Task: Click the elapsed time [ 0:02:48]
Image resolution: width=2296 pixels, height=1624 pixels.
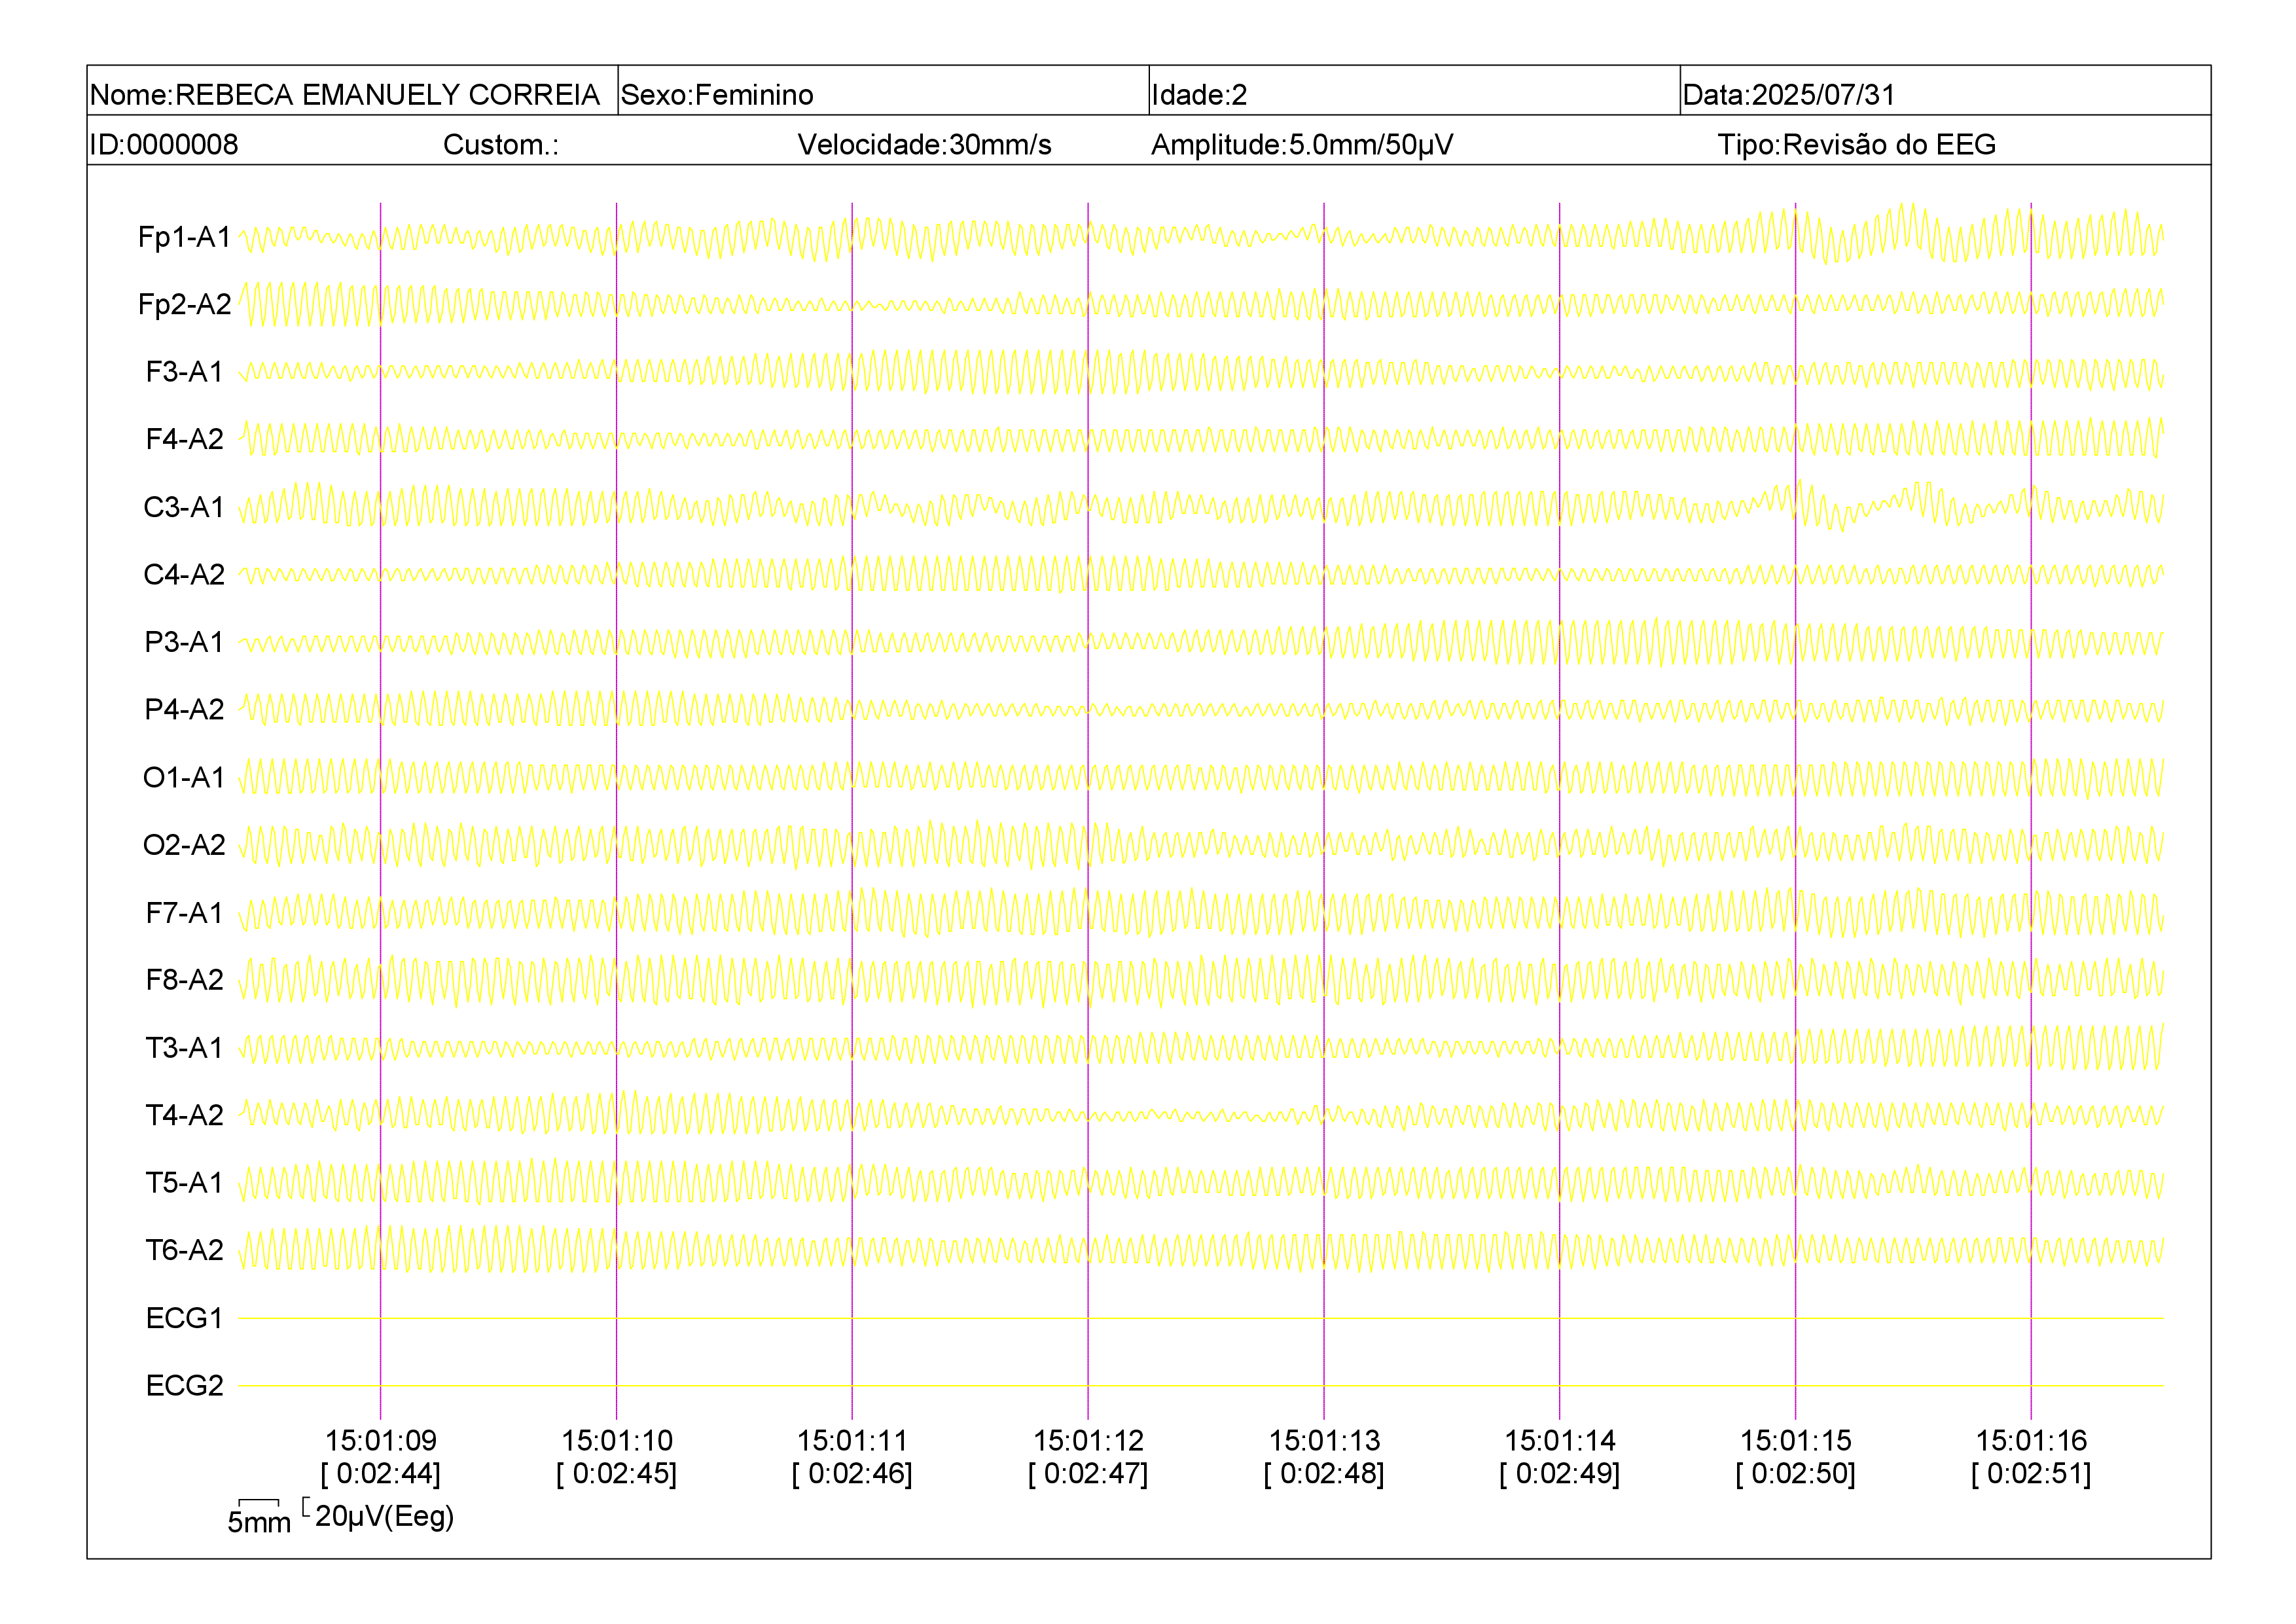Action: coord(1324,1474)
